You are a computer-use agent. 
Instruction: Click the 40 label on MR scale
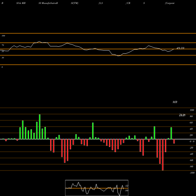[x=191, y=129]
